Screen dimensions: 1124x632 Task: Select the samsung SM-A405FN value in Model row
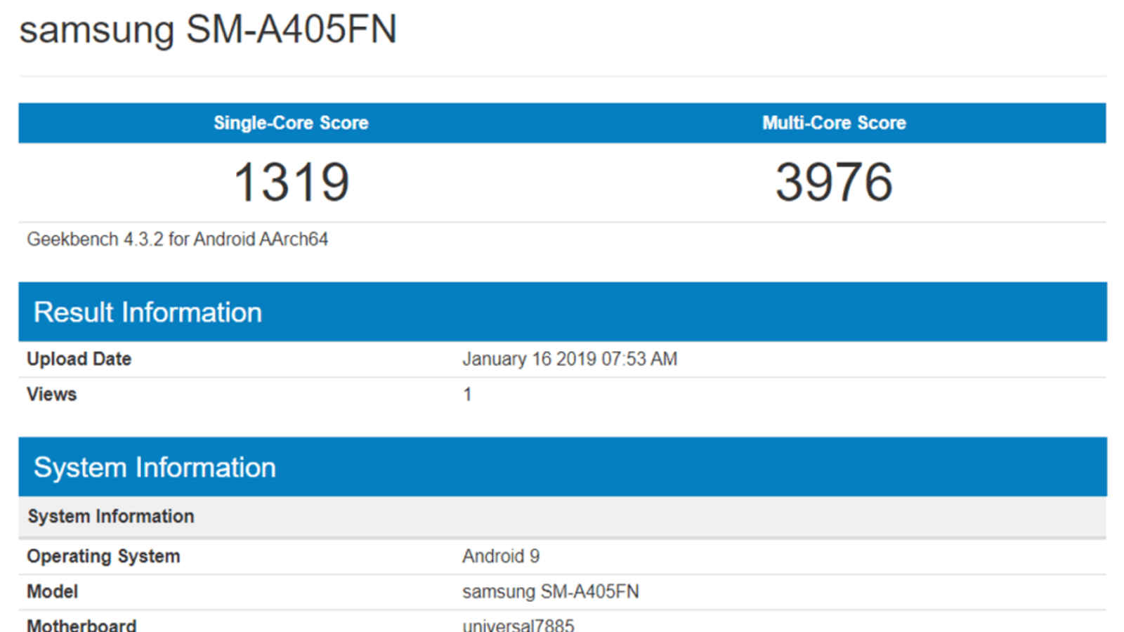click(550, 591)
